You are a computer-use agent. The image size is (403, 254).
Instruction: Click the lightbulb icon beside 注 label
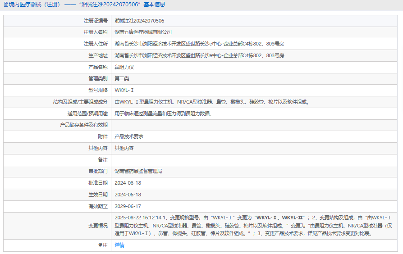pos(100,245)
